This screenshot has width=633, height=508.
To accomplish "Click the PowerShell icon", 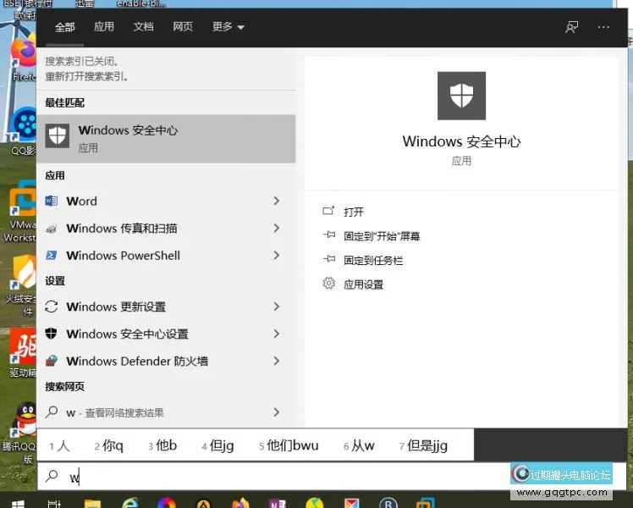I will (52, 255).
